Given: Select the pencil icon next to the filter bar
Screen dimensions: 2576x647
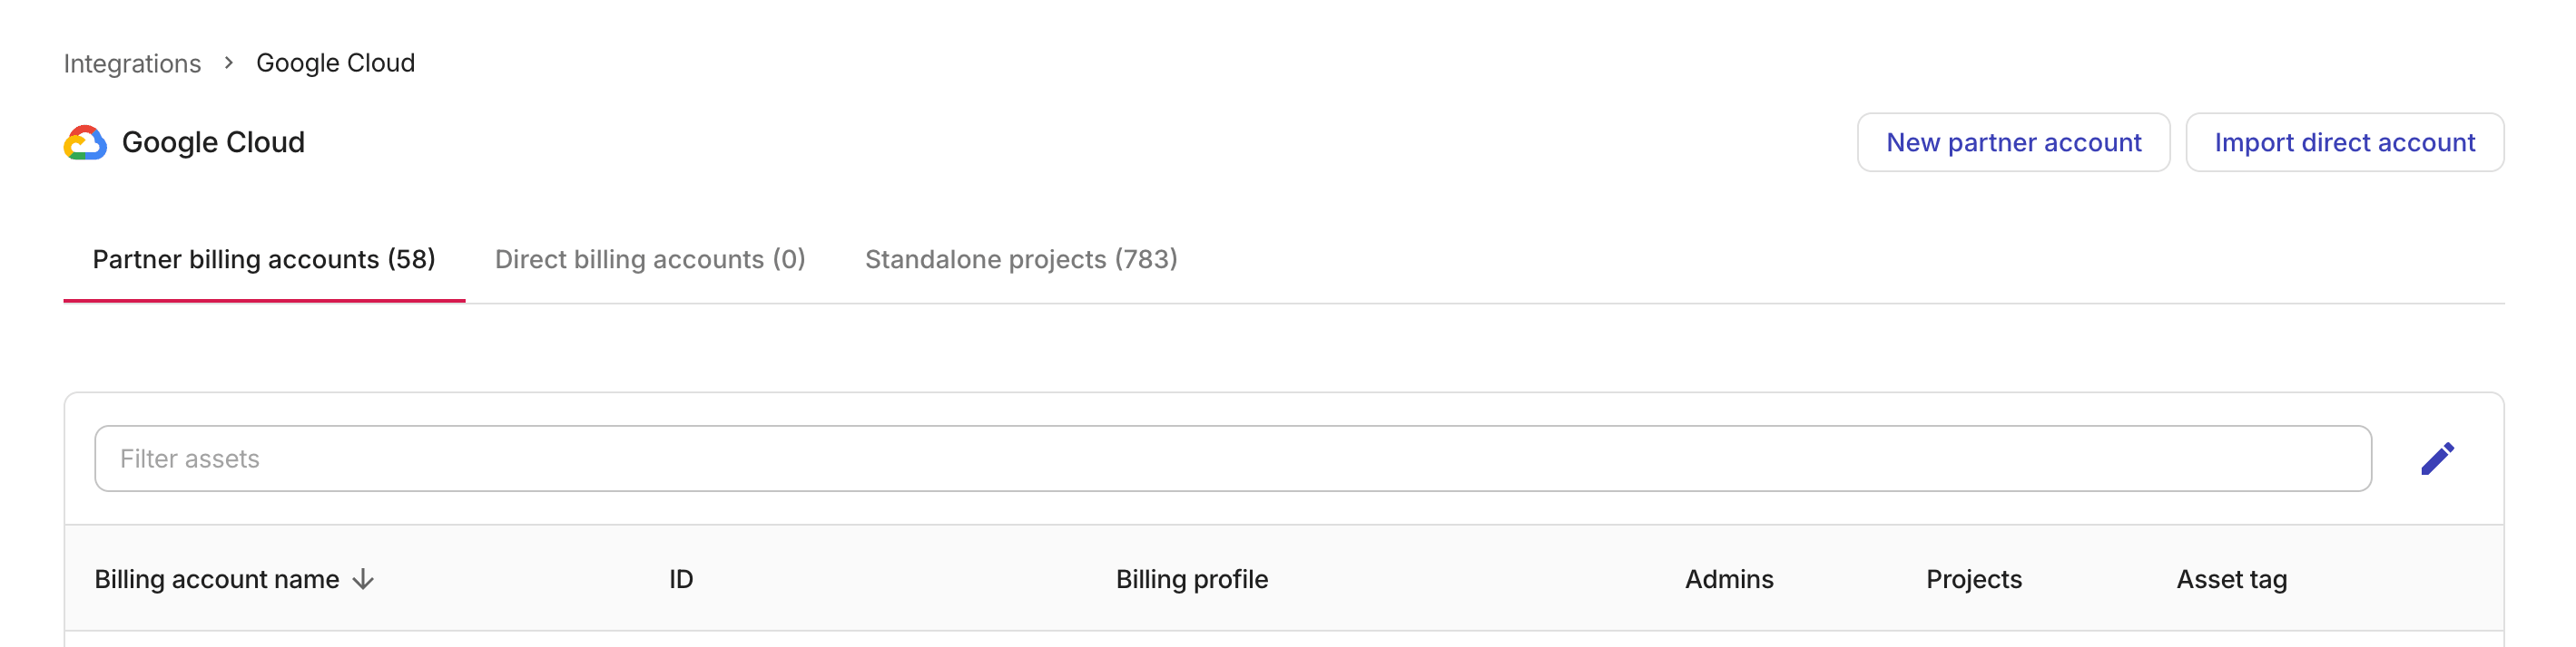Looking at the screenshot, I should click(2438, 458).
